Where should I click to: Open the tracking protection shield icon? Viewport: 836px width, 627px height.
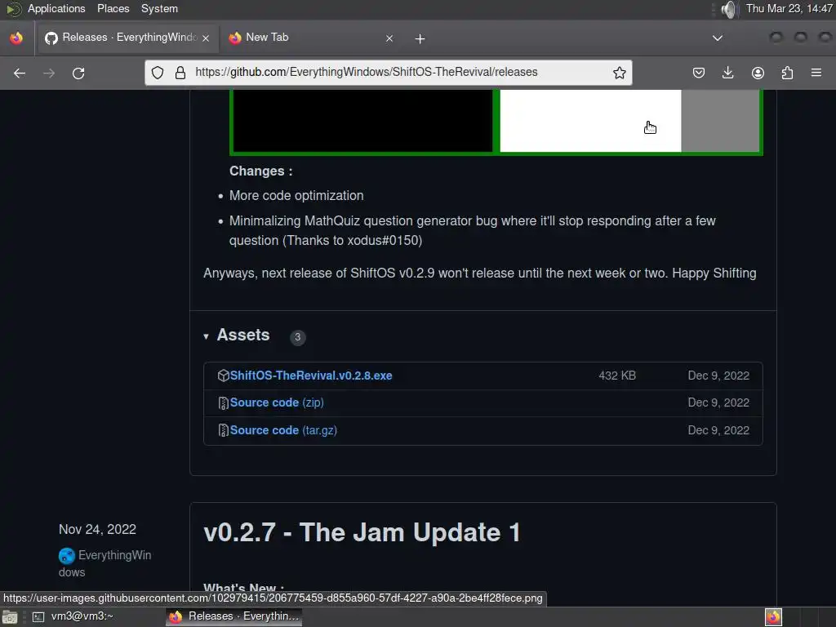coord(158,73)
